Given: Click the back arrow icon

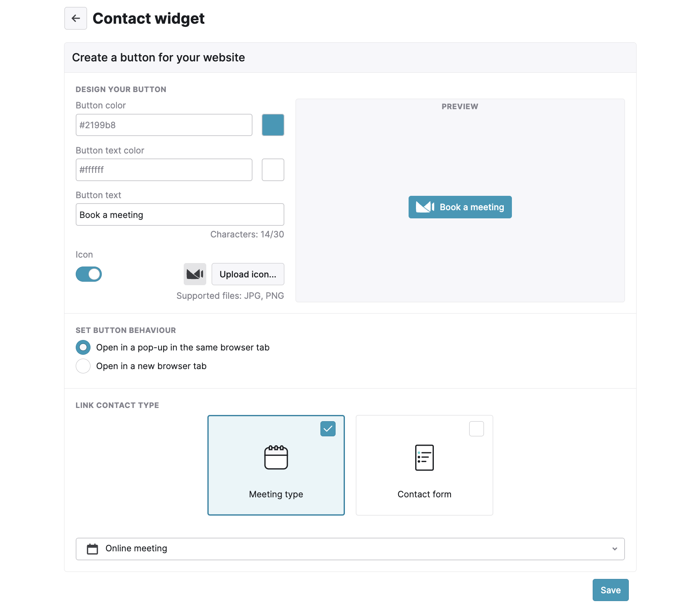Looking at the screenshot, I should (x=76, y=18).
